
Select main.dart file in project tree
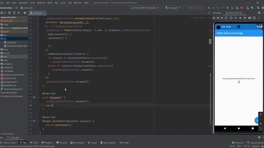pyautogui.click(x=10, y=42)
